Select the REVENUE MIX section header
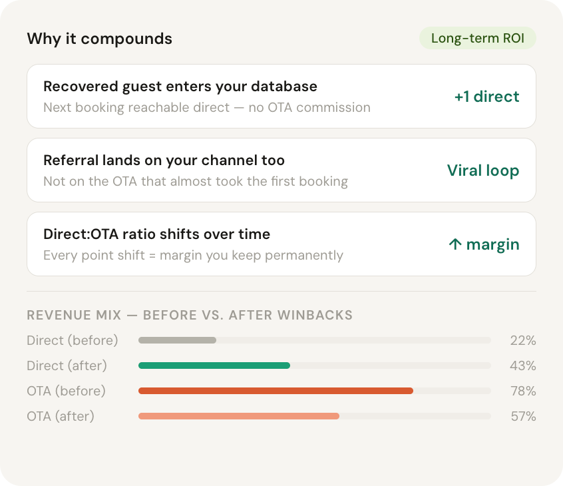563x486 pixels. (189, 316)
